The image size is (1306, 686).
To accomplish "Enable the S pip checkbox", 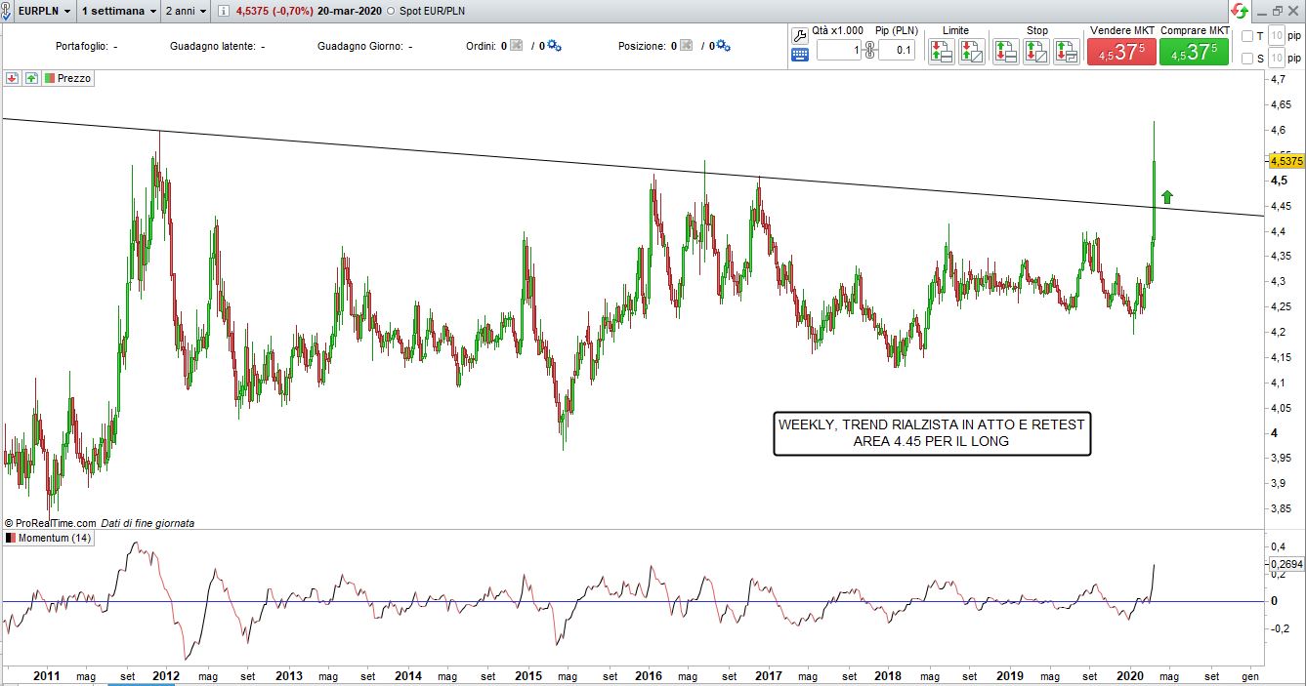I will (1246, 59).
